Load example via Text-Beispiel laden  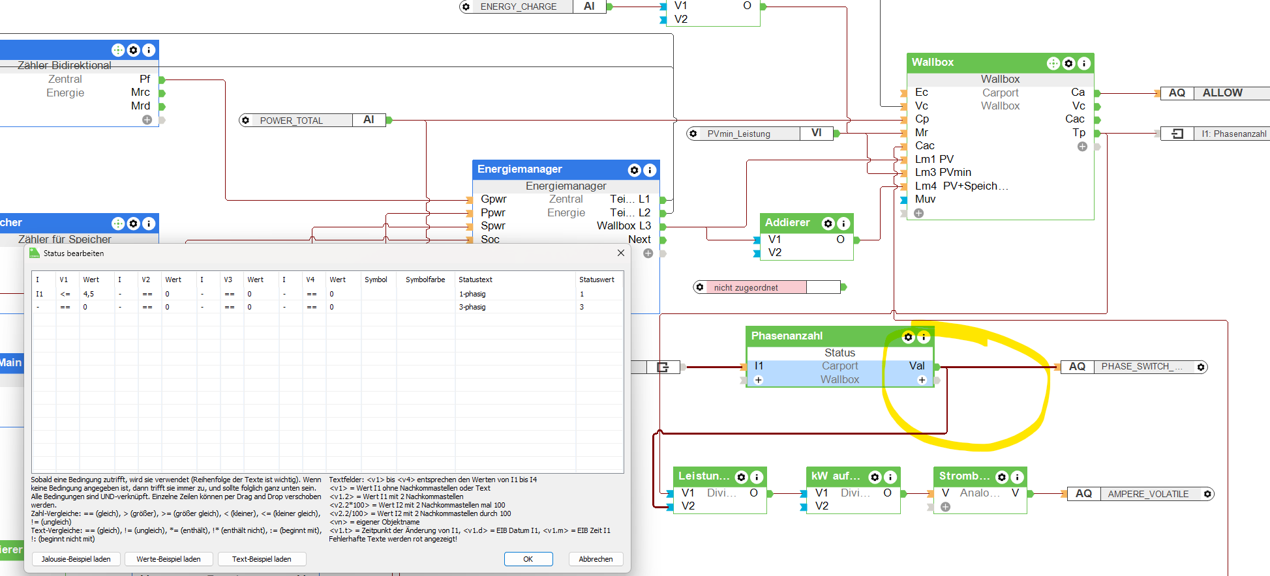[262, 559]
